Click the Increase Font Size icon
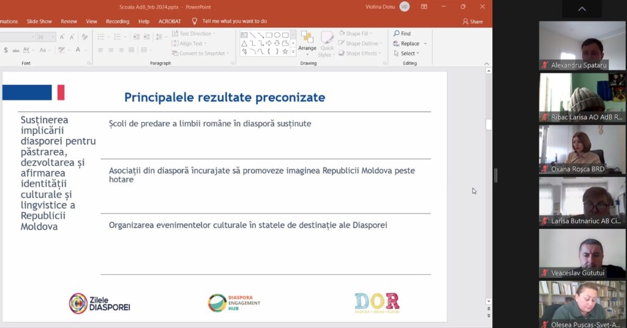This screenshot has height=328, width=627. point(62,37)
